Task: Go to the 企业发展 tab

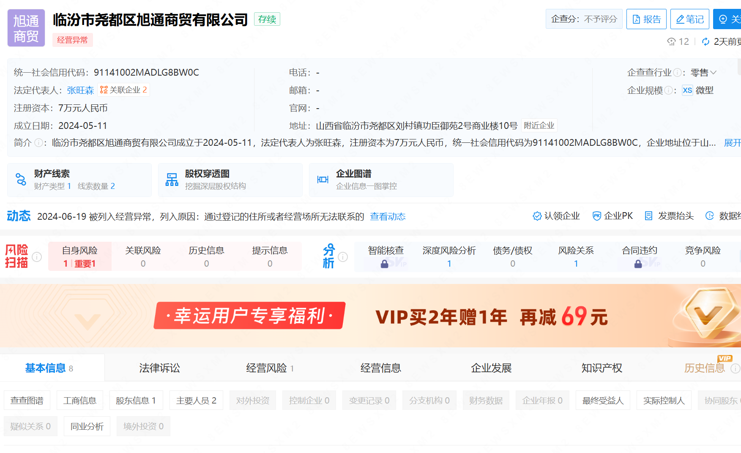Action: (x=491, y=368)
